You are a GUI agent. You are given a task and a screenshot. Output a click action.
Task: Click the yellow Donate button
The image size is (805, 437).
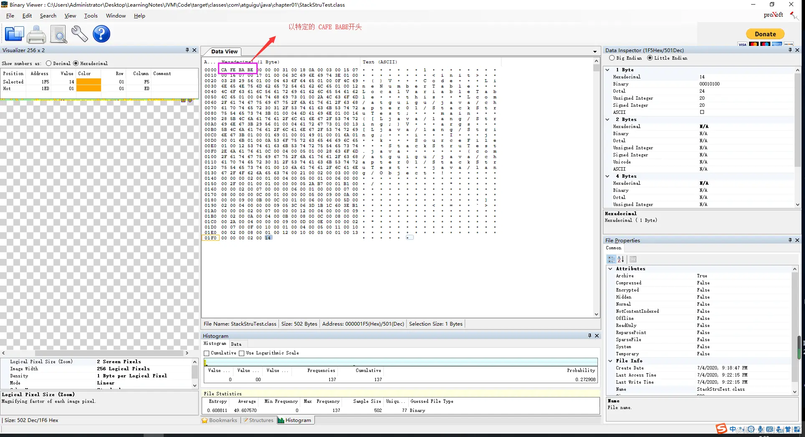765,34
